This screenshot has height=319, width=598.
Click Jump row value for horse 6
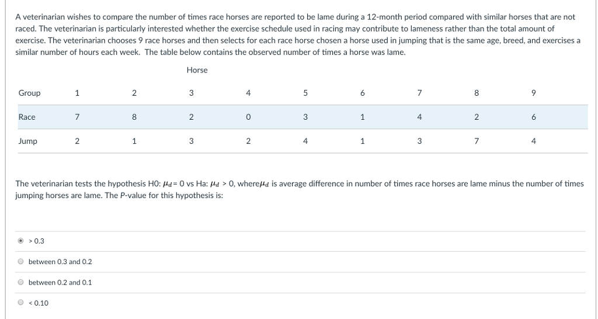pyautogui.click(x=363, y=141)
